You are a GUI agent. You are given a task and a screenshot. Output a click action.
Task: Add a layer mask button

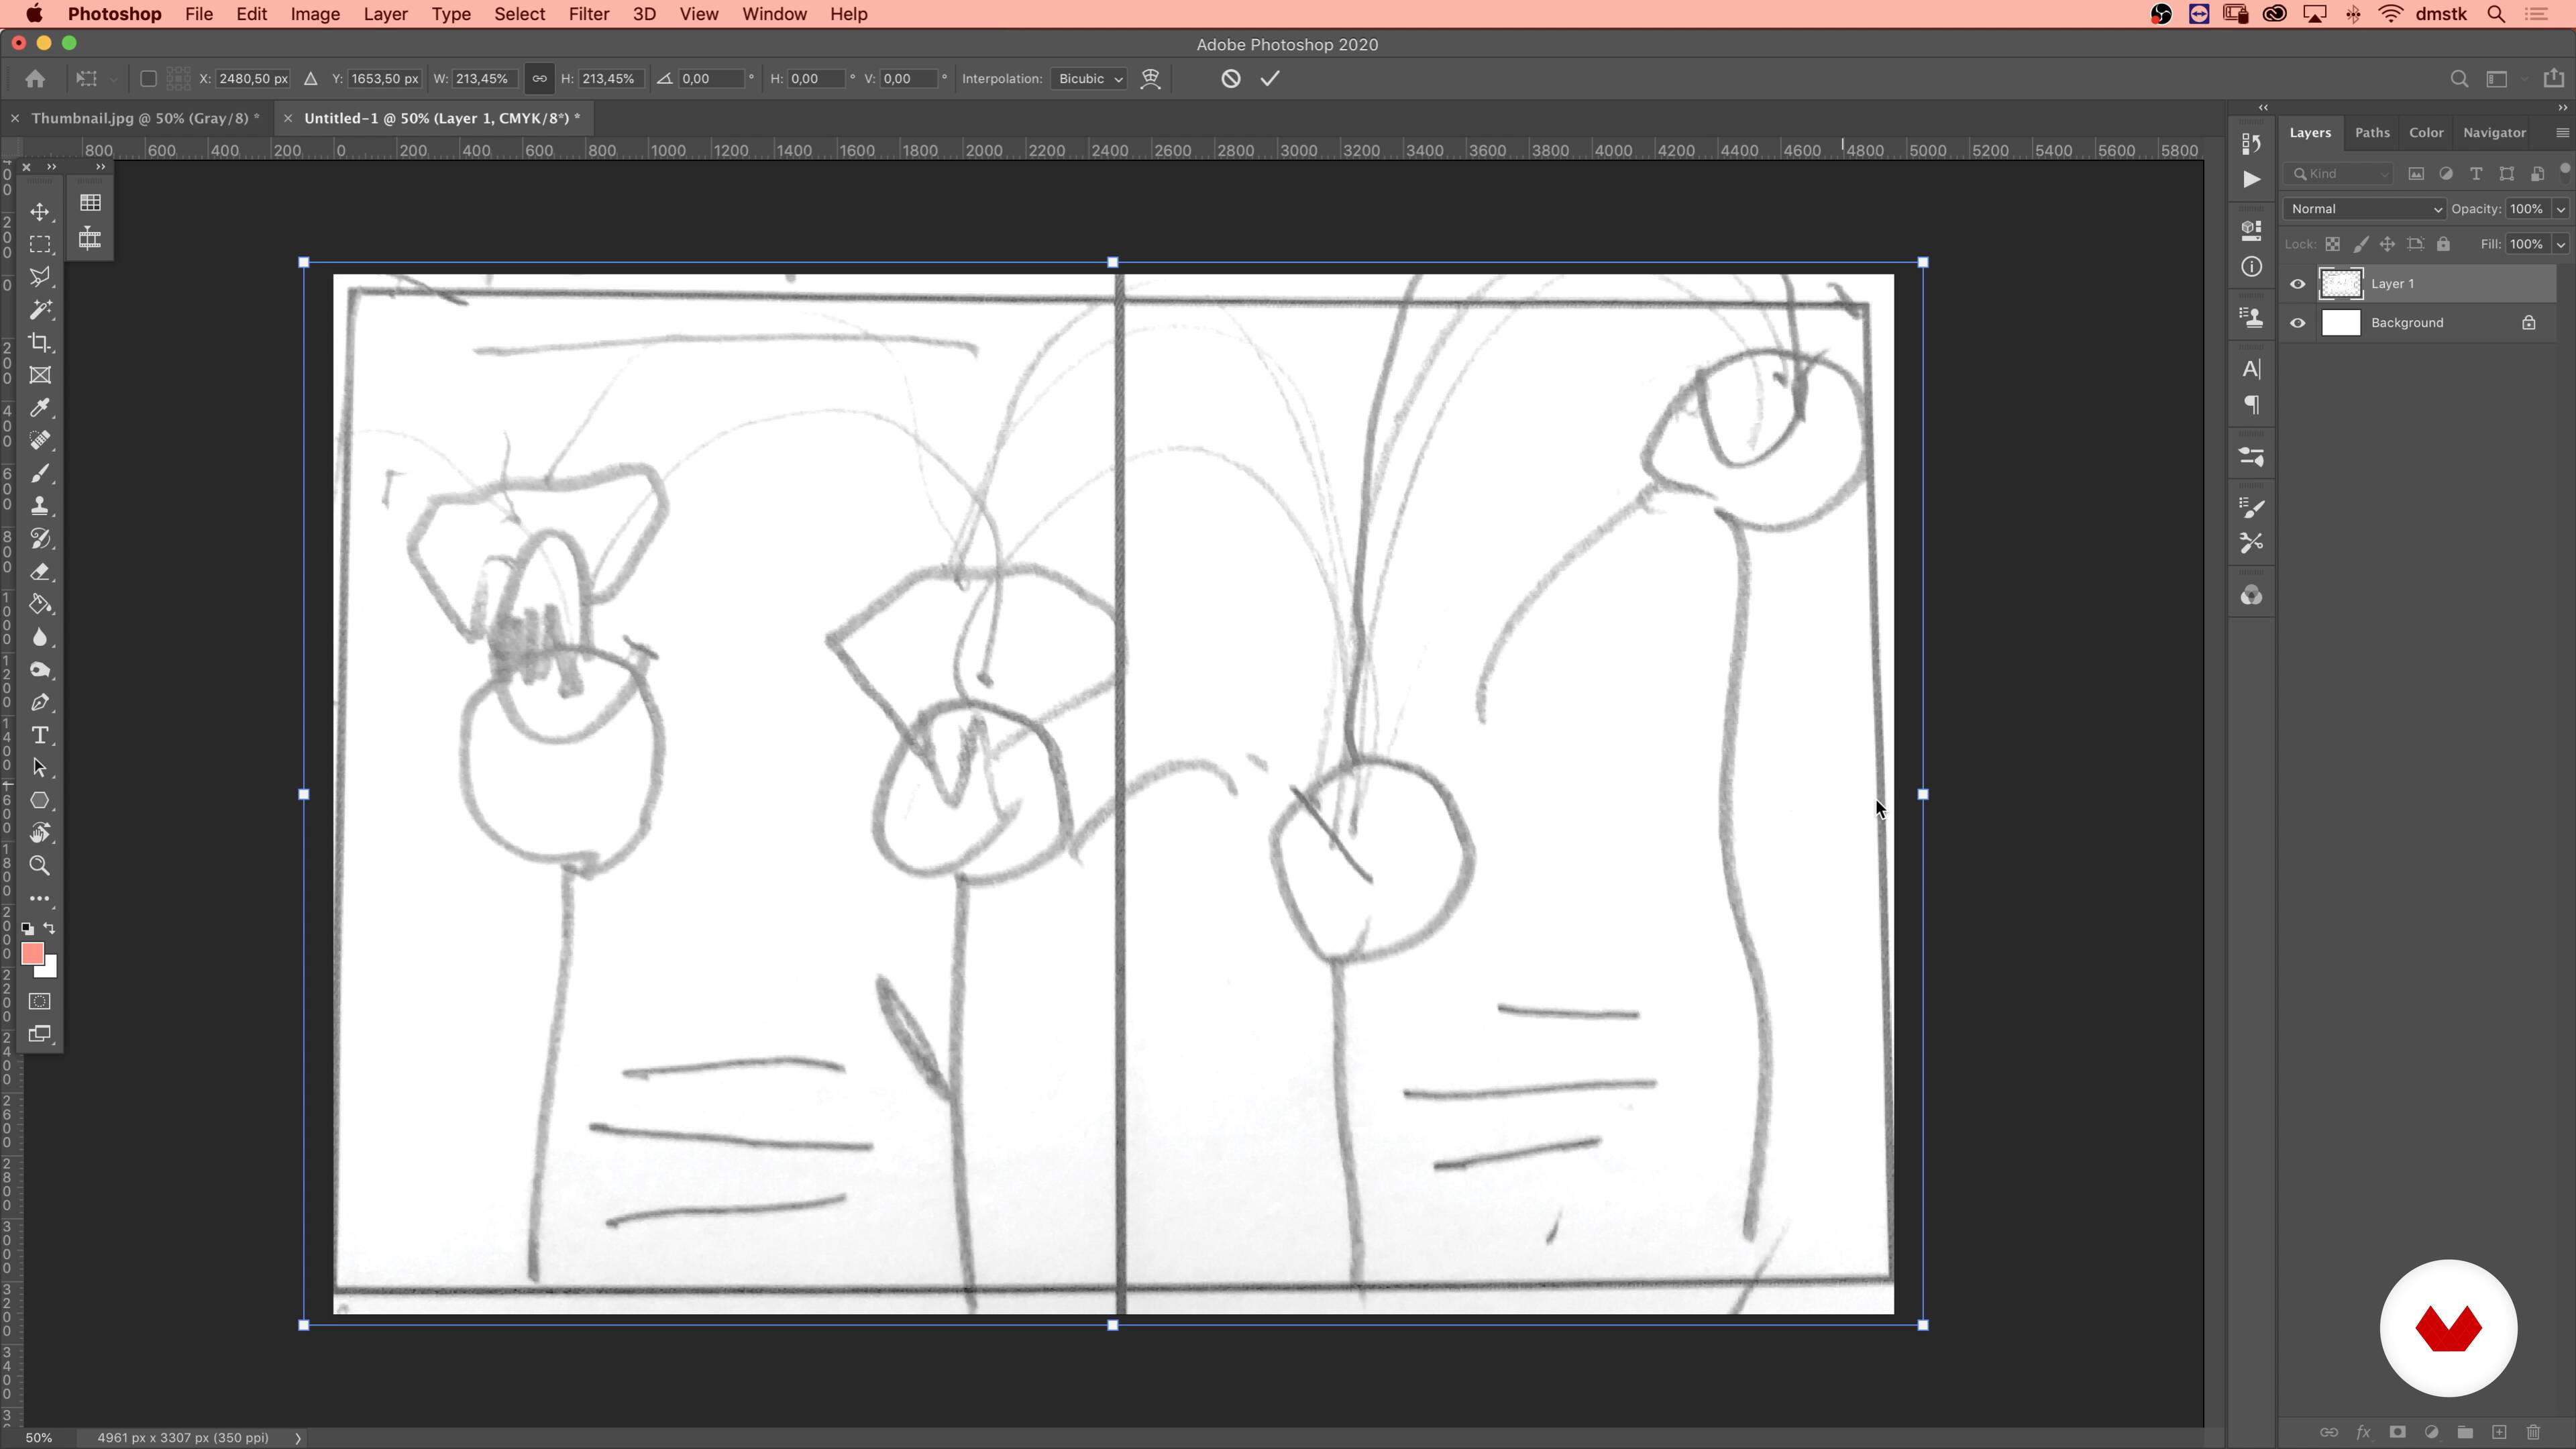[2397, 1432]
